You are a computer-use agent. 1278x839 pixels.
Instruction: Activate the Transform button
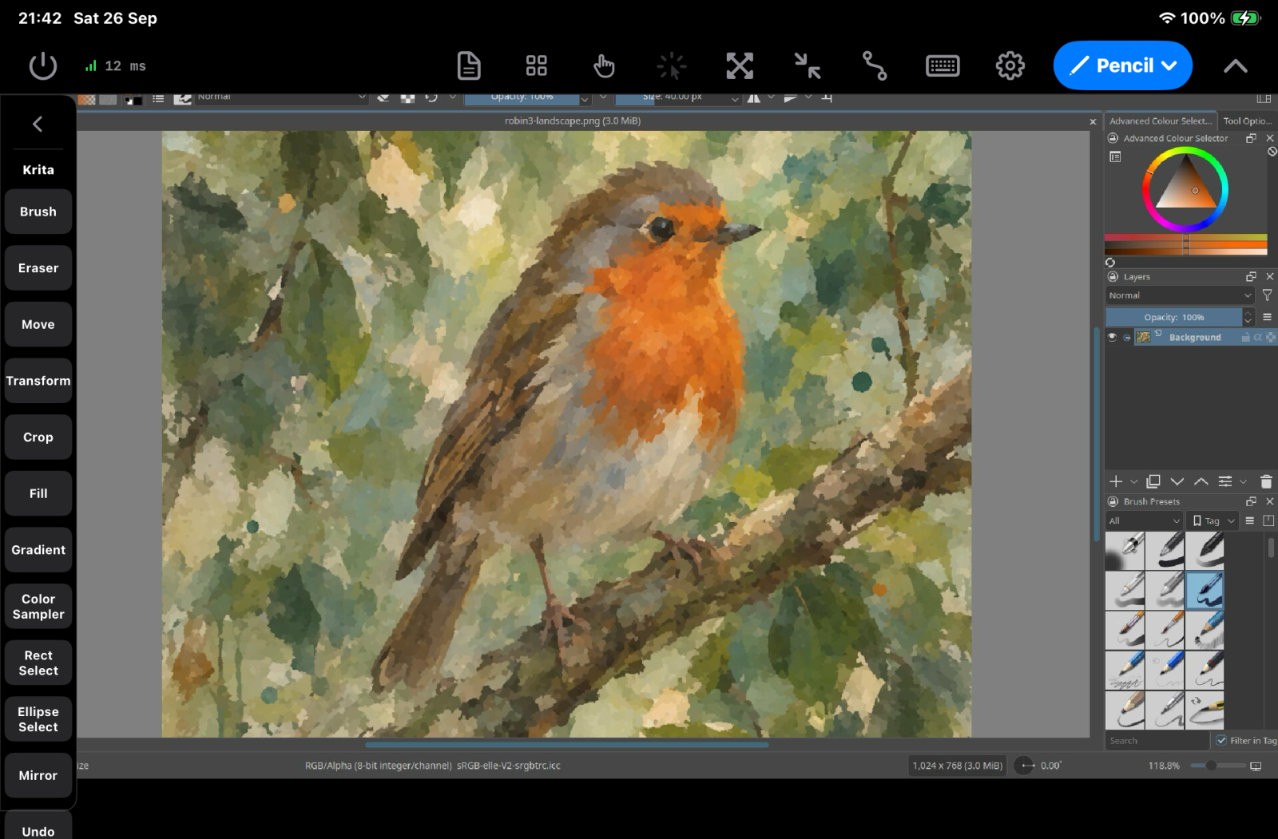coord(38,381)
